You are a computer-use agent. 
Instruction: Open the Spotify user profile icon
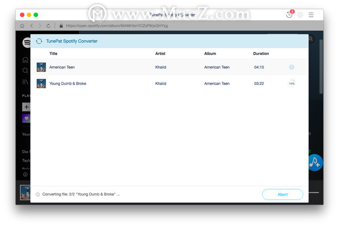tap(311, 39)
